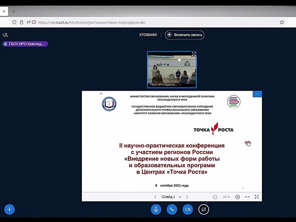Click the КТОБЖФК room title
The width and height of the screenshot is (296, 222).
click(x=148, y=35)
